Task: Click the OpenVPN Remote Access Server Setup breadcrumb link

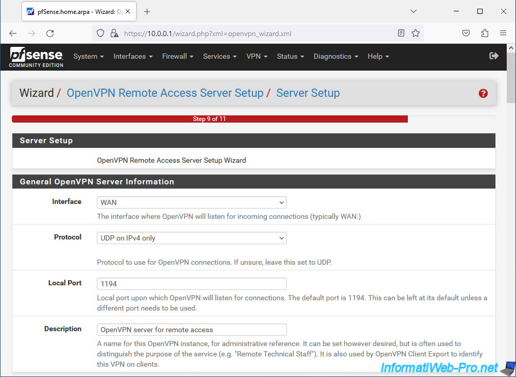Action: [x=165, y=93]
